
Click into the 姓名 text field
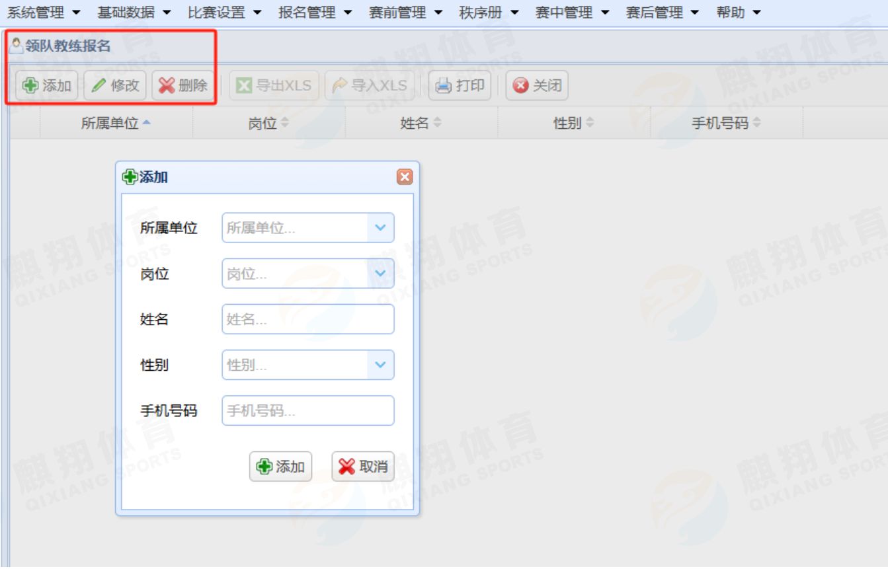tap(307, 319)
